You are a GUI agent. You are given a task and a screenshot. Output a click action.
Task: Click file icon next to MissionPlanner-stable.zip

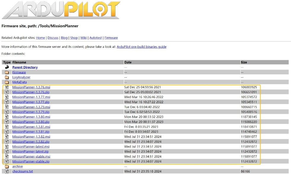tap(7, 161)
